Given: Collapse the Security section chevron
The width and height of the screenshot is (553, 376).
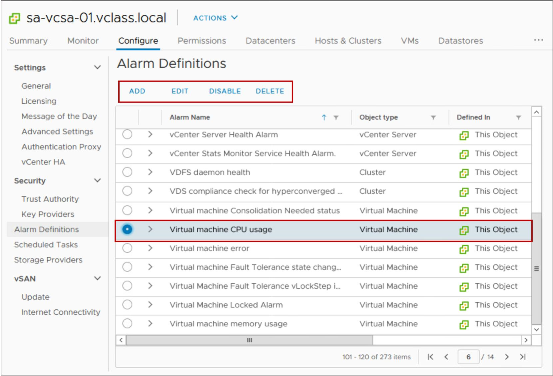Looking at the screenshot, I should click(97, 181).
